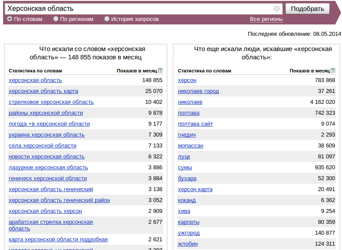Clear the search field with the X icon
Screen dimensions: 342x250
tap(277, 9)
